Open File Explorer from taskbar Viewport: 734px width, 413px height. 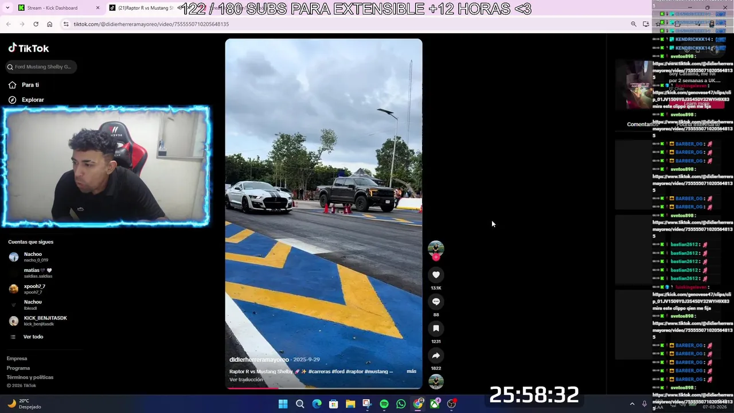click(x=350, y=404)
